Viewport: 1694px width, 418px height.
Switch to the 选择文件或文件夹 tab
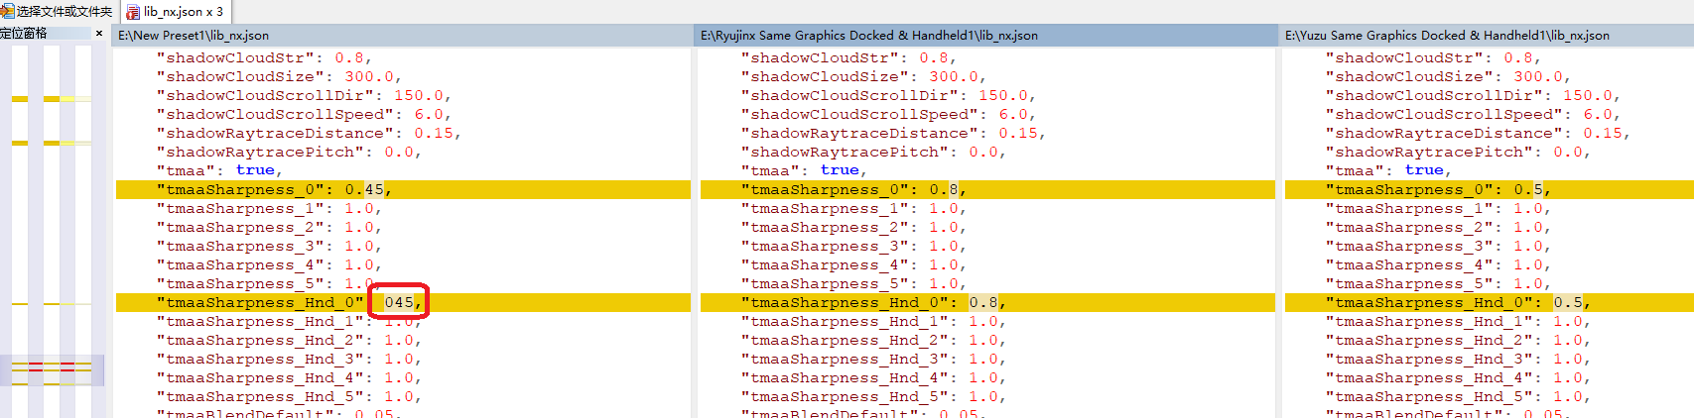point(58,12)
